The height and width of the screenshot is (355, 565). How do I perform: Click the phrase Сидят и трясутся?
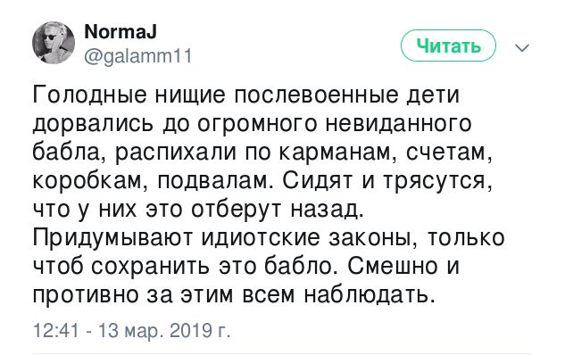point(387,181)
